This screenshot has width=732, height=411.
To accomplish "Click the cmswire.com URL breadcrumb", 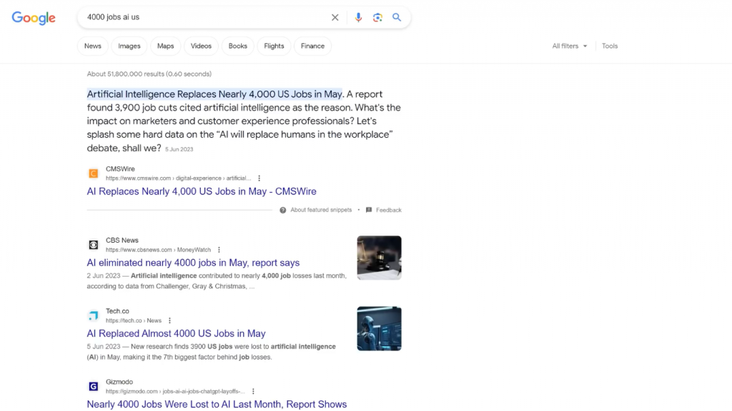I will point(178,178).
